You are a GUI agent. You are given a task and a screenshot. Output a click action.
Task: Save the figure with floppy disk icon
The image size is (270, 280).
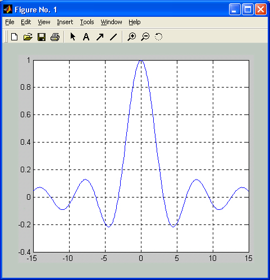(42, 37)
